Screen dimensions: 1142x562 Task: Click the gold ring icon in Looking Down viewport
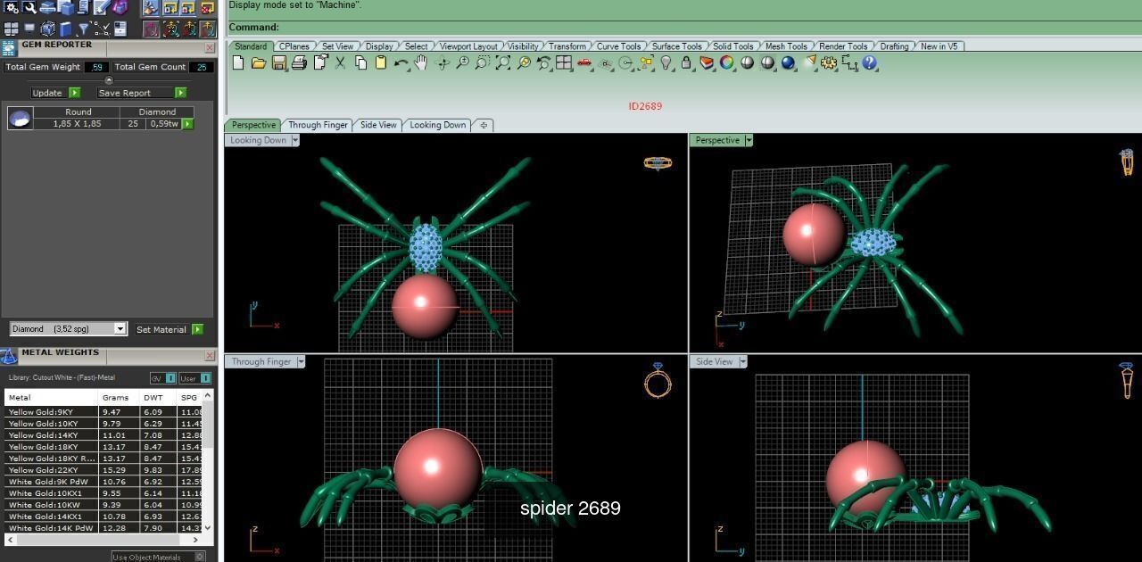click(x=658, y=163)
